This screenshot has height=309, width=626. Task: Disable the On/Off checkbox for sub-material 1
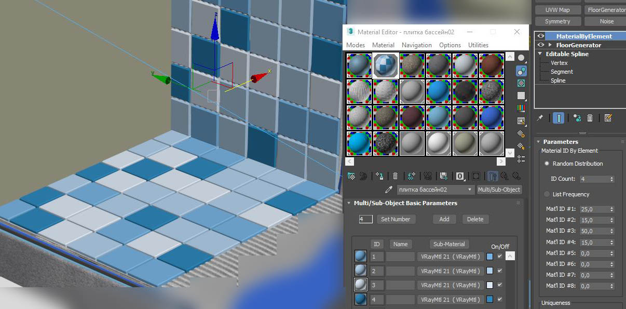501,256
